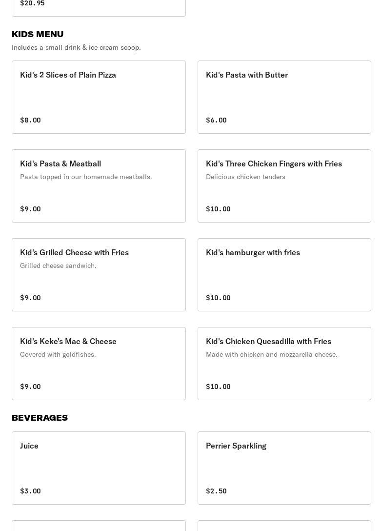Viewport: 383px width, 531px height.
Task: Click the KIDS MENU section heading
Action: pos(38,34)
